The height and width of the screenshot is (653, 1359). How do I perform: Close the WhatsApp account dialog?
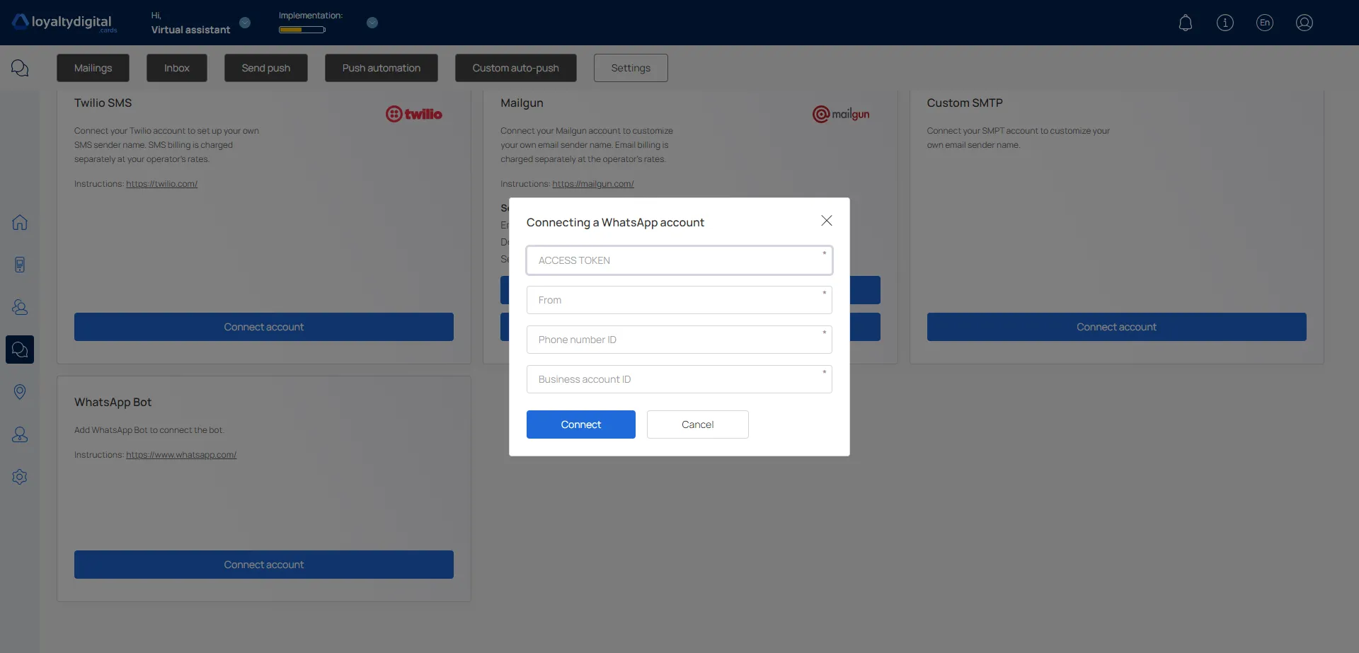(826, 221)
